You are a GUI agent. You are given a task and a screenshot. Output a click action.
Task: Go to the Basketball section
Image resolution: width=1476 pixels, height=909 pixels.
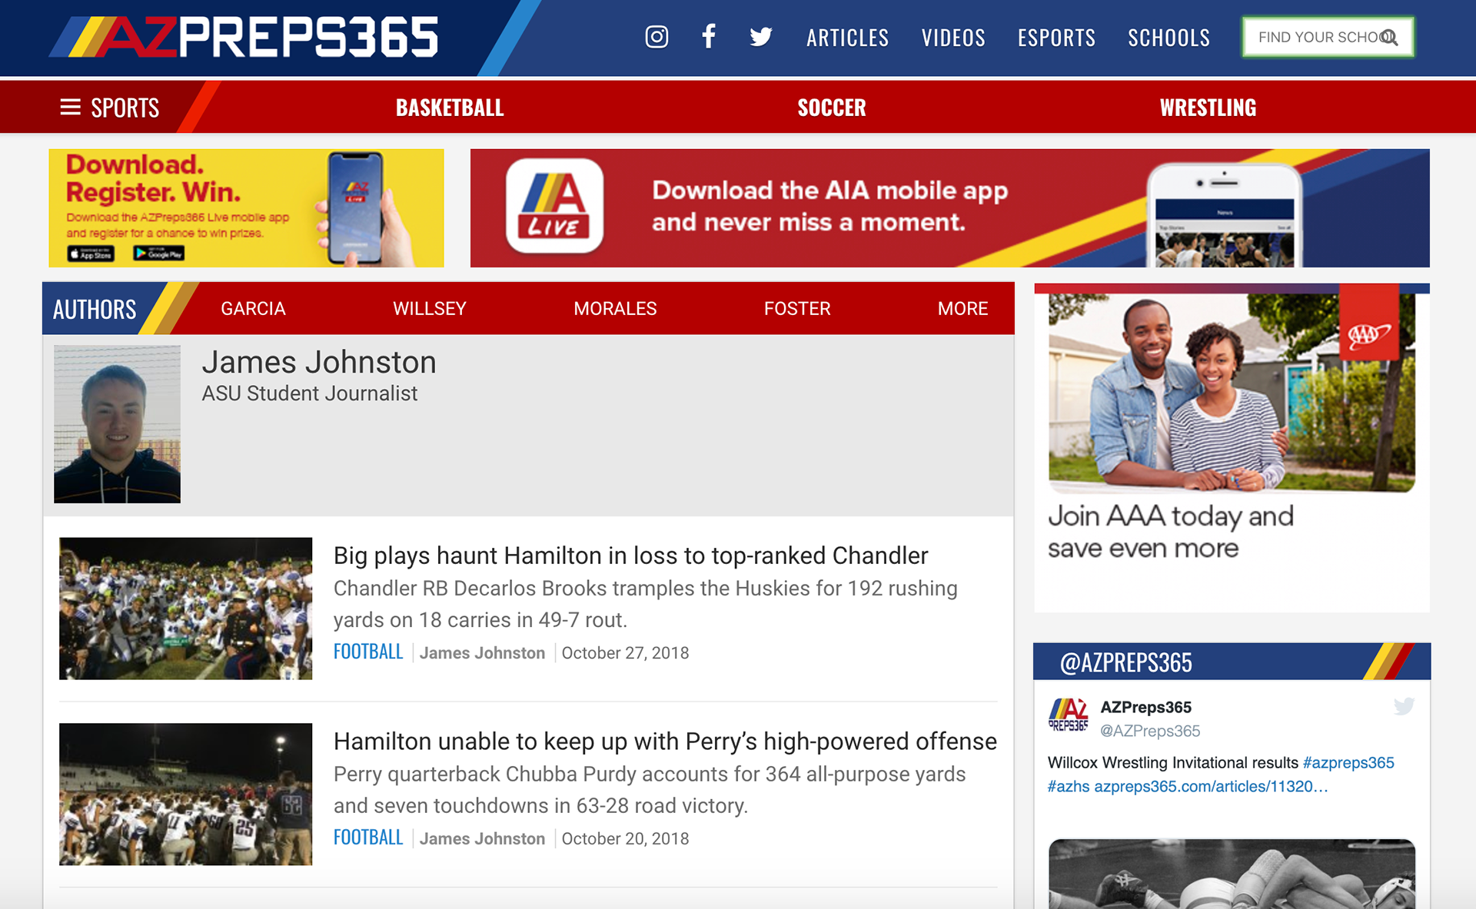tap(450, 108)
